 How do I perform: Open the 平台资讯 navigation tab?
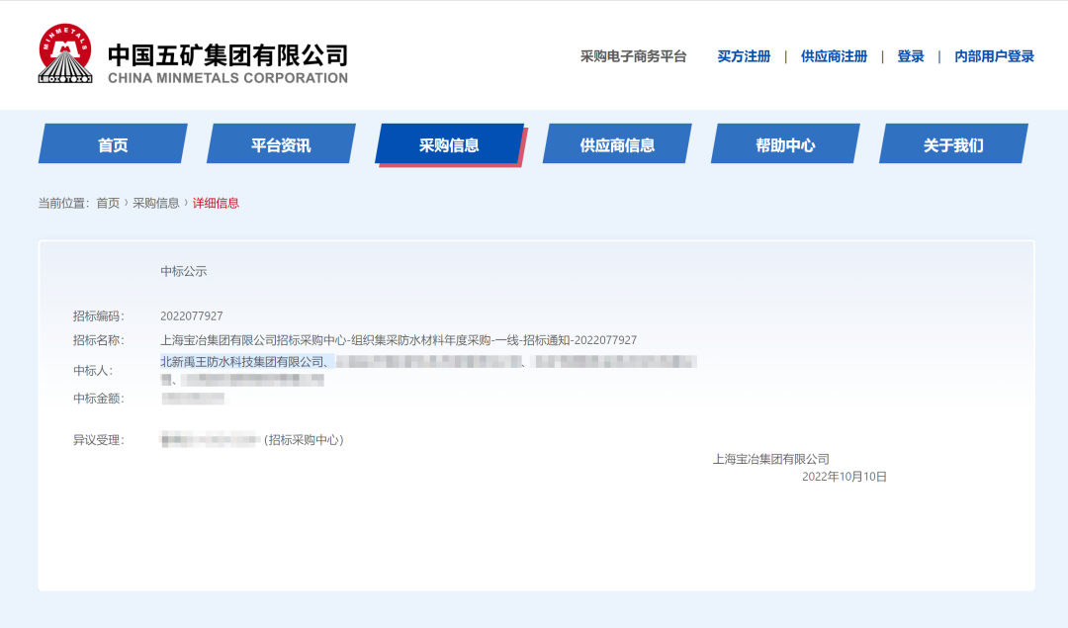[281, 143]
